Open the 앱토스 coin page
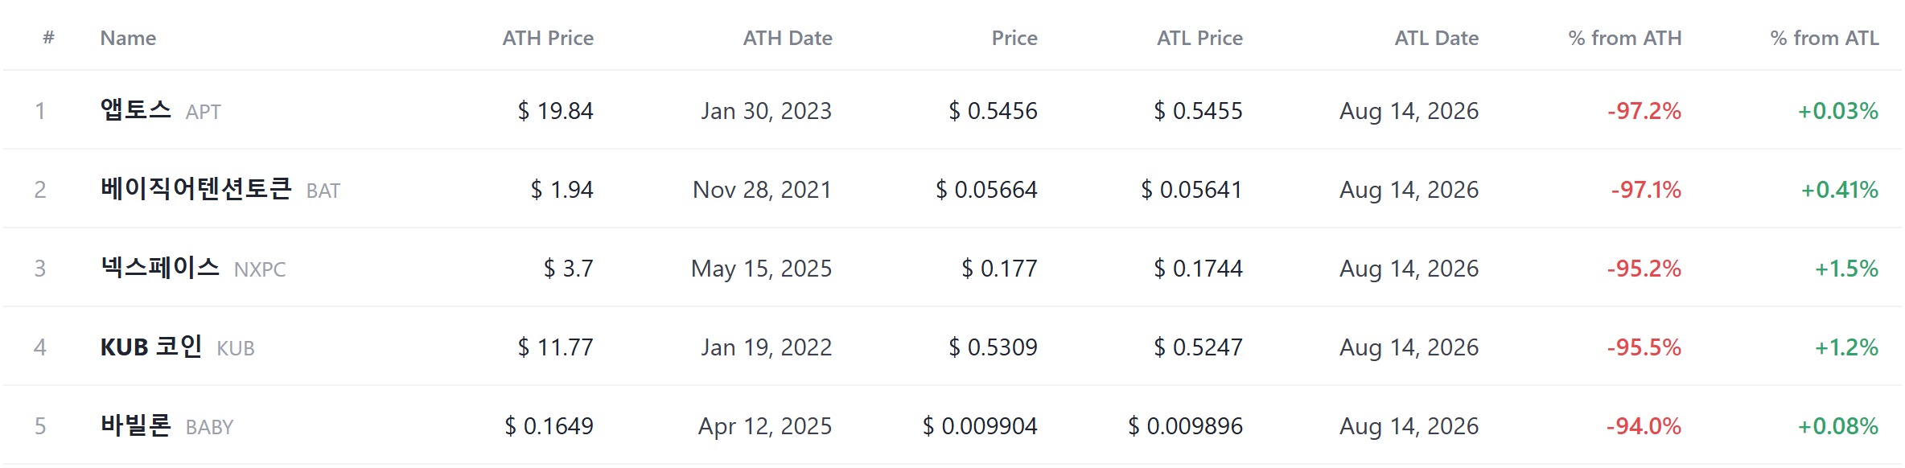The width and height of the screenshot is (1905, 468). coord(135,109)
